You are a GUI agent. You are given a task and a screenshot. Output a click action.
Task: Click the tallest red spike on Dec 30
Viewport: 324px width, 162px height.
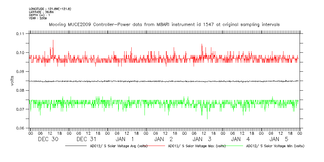(53, 40)
